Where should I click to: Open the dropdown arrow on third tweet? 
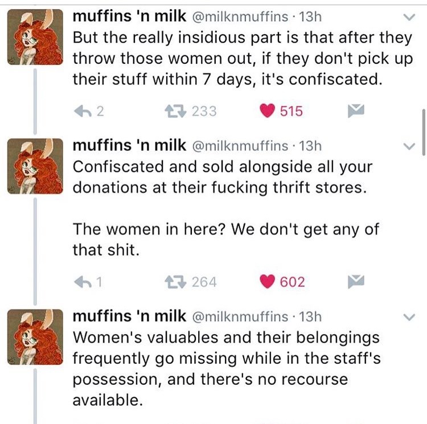pos(409,316)
